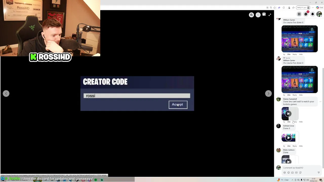
Task: Click the circular extension icon next to it
Action: point(284,8)
